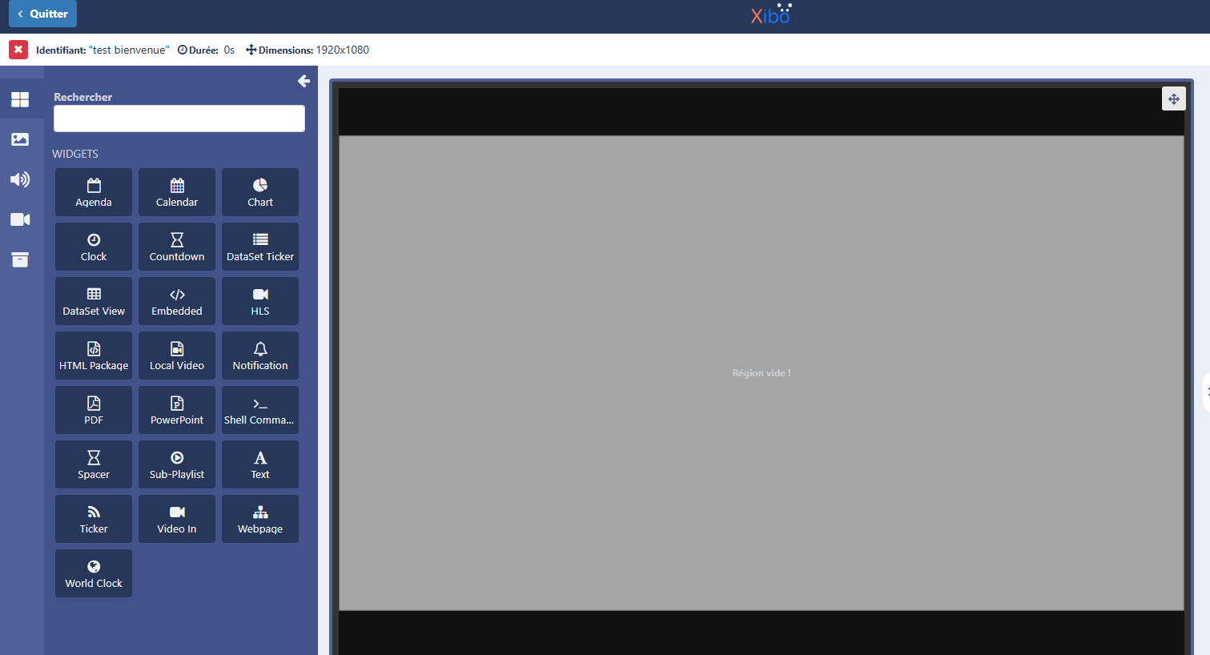
Task: Select the Shell Command widget
Action: click(260, 410)
